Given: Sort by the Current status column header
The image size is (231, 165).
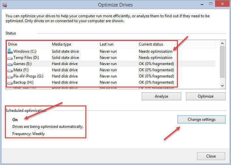Looking at the screenshot, I should 176,44.
